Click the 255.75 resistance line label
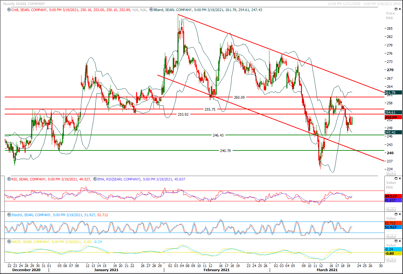The width and height of the screenshot is (403, 274). tap(210, 109)
